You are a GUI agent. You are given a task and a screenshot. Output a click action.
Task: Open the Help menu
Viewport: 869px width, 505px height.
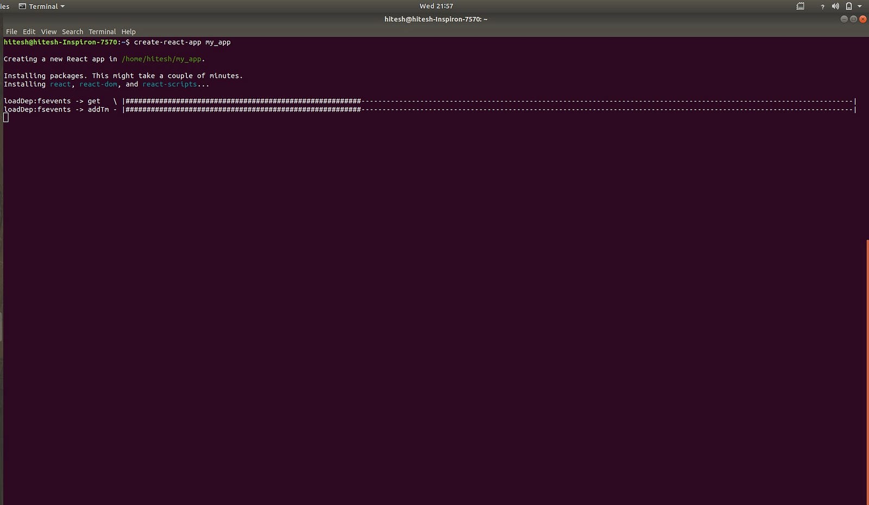[128, 32]
